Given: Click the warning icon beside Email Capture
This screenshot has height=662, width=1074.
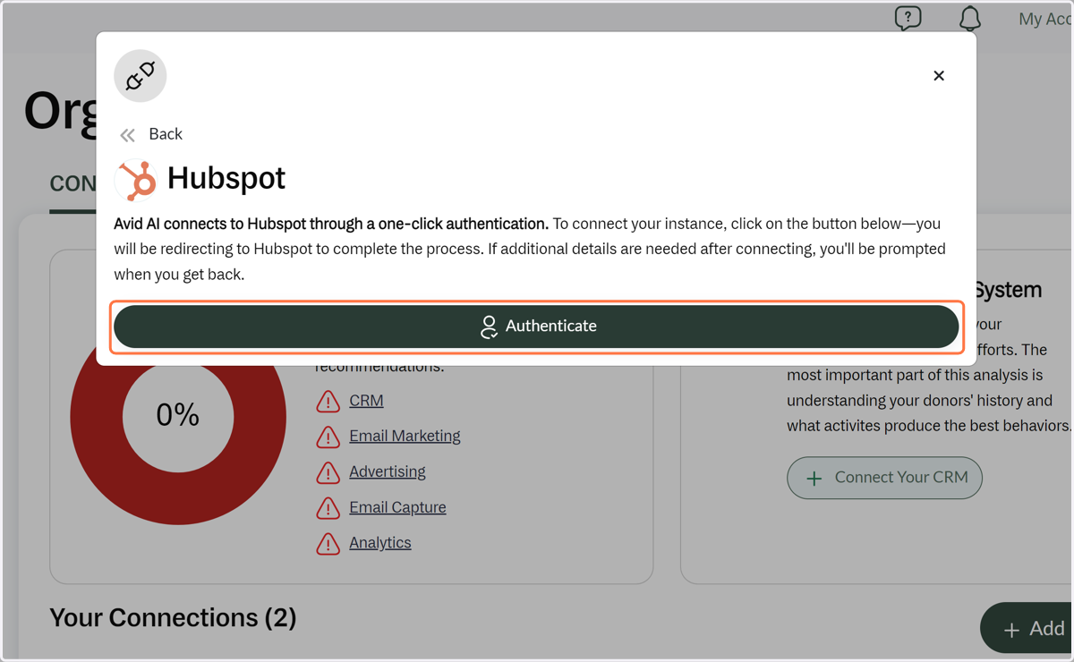Looking at the screenshot, I should click(x=328, y=508).
